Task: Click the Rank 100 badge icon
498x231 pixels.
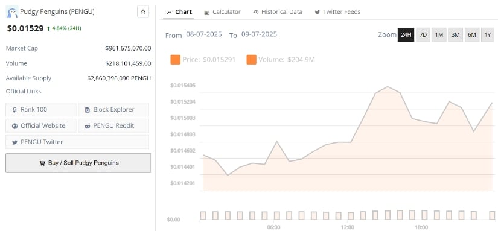Action: [14, 110]
